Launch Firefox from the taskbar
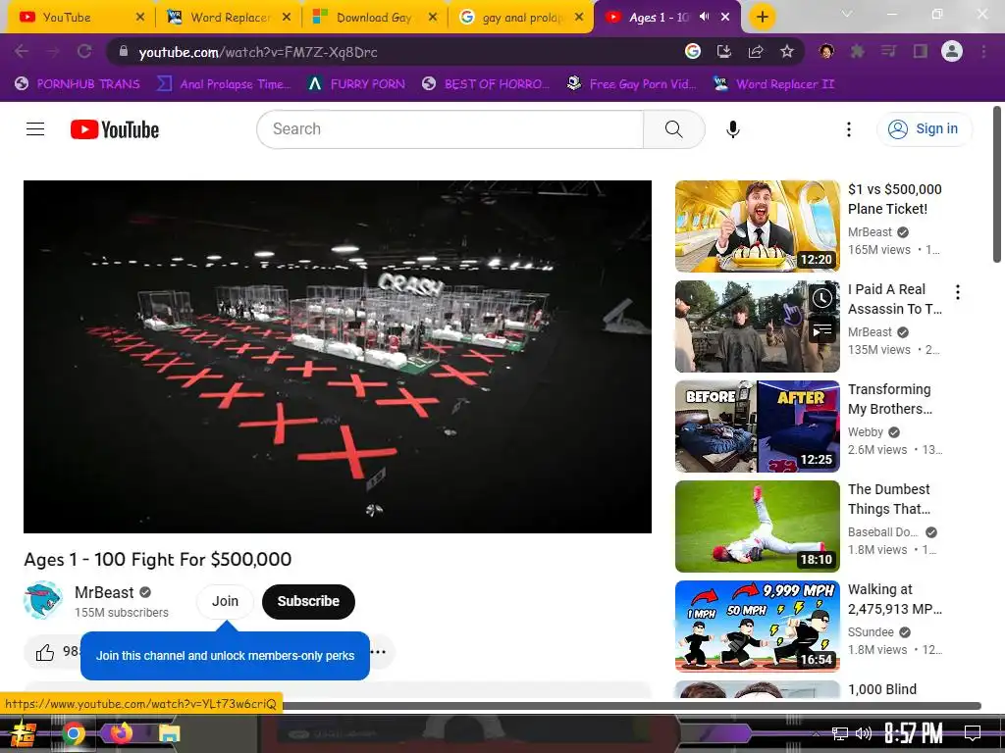Screen dimensions: 1005x753 121,732
